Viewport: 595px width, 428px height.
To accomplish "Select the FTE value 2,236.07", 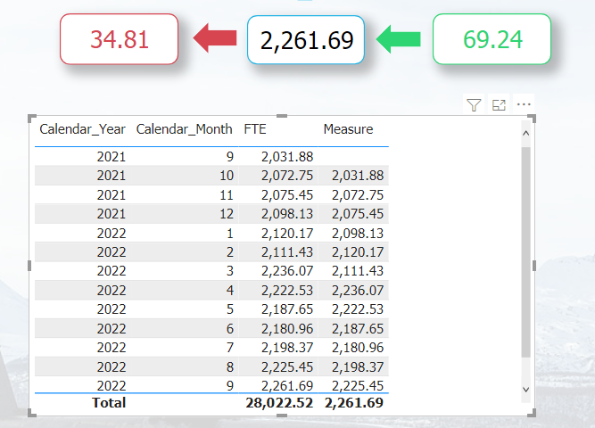I will (x=287, y=271).
